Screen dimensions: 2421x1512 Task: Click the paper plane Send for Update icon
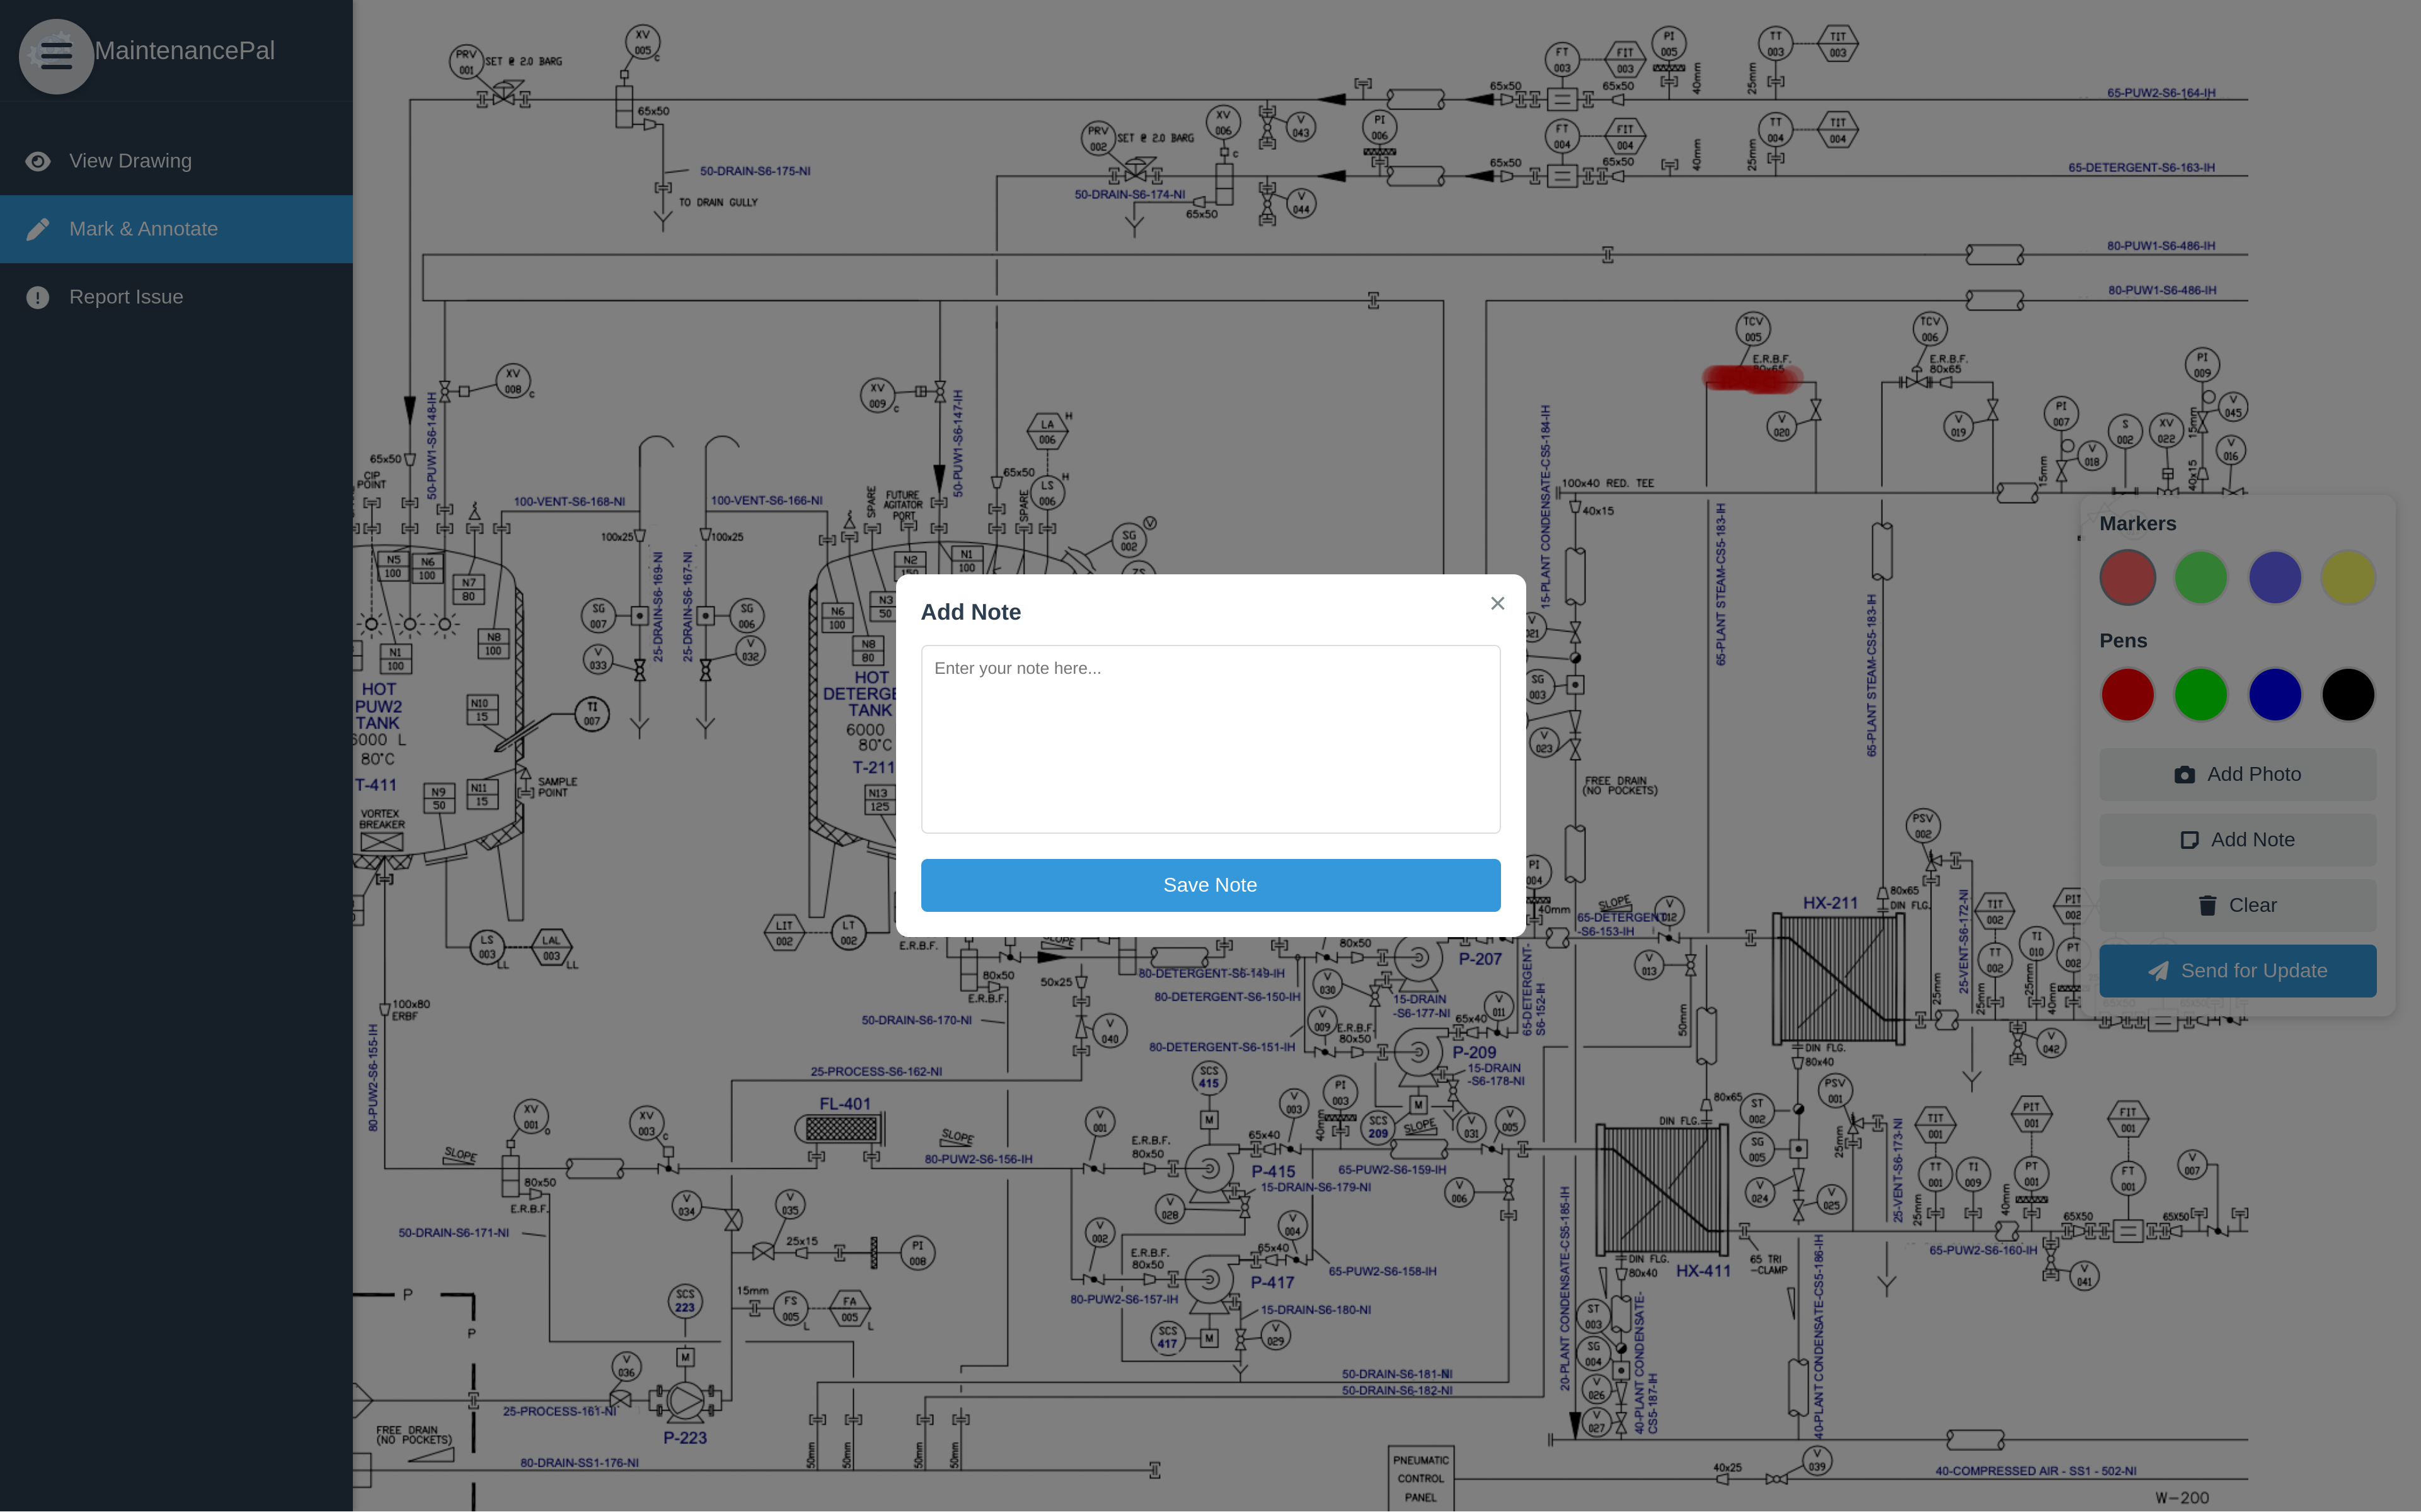click(2158, 971)
